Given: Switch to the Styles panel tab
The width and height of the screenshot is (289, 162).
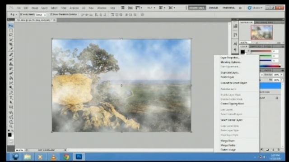Looking at the screenshot, I should click(x=267, y=46).
